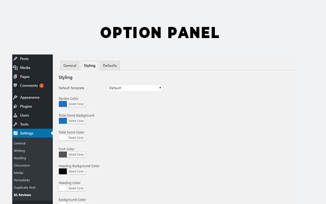
Task: Switch to the Defaults tab
Action: coord(110,66)
